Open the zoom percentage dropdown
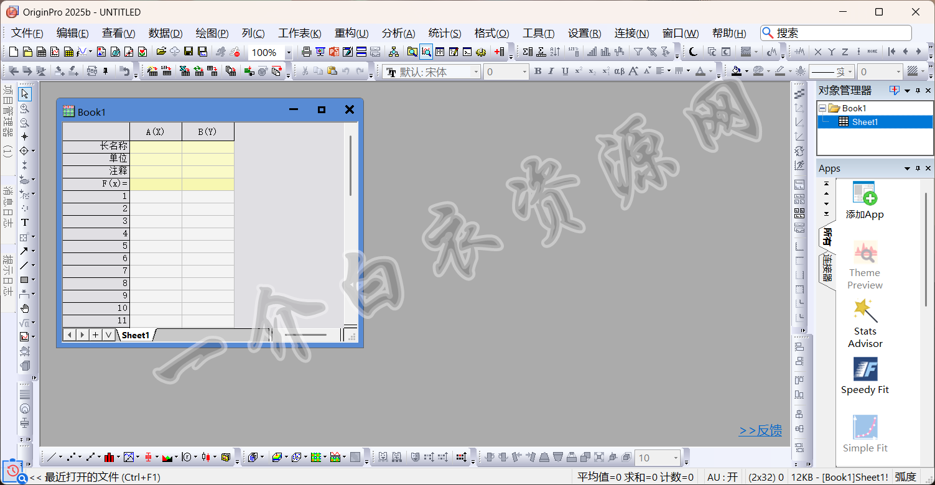The image size is (935, 485). click(x=288, y=53)
